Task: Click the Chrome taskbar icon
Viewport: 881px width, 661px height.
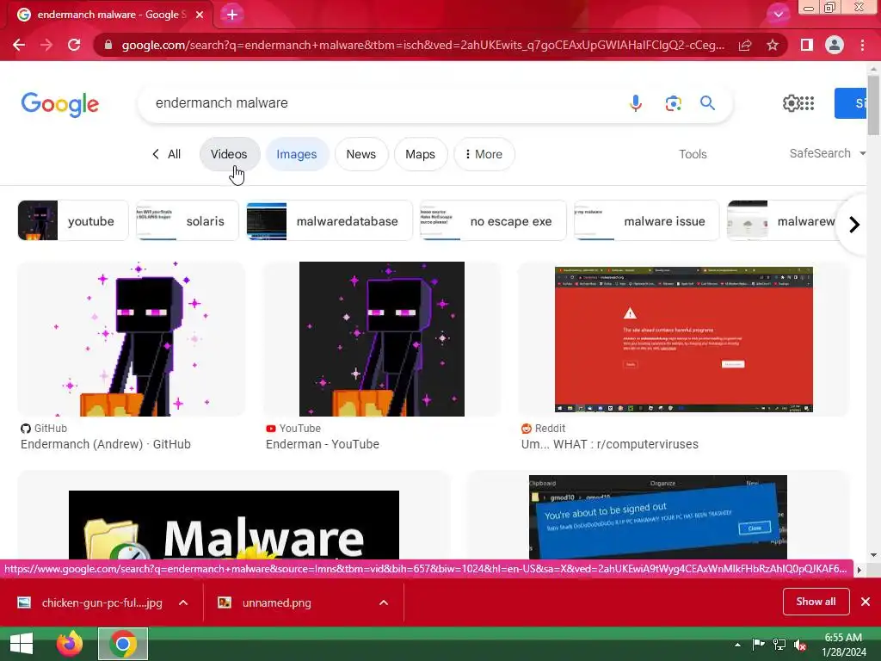Action: 123,644
